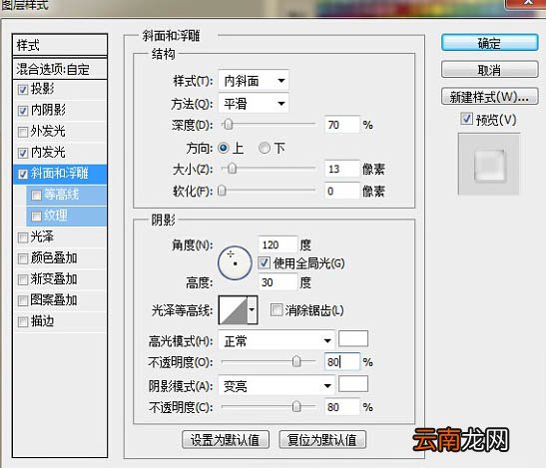Click the 新建样式 new style button
This screenshot has height=468, width=546.
point(489,96)
